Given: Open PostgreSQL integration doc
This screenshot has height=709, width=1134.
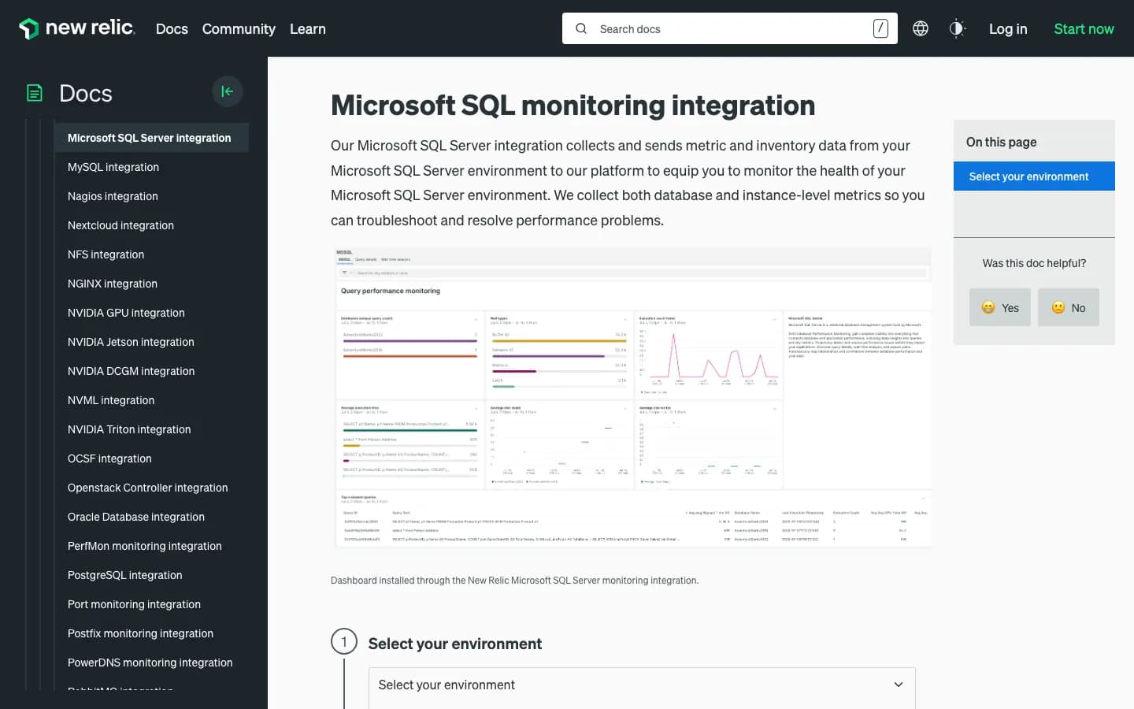Looking at the screenshot, I should pyautogui.click(x=124, y=575).
